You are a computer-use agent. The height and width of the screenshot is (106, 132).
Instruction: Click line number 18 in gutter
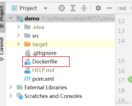click(x=121, y=90)
